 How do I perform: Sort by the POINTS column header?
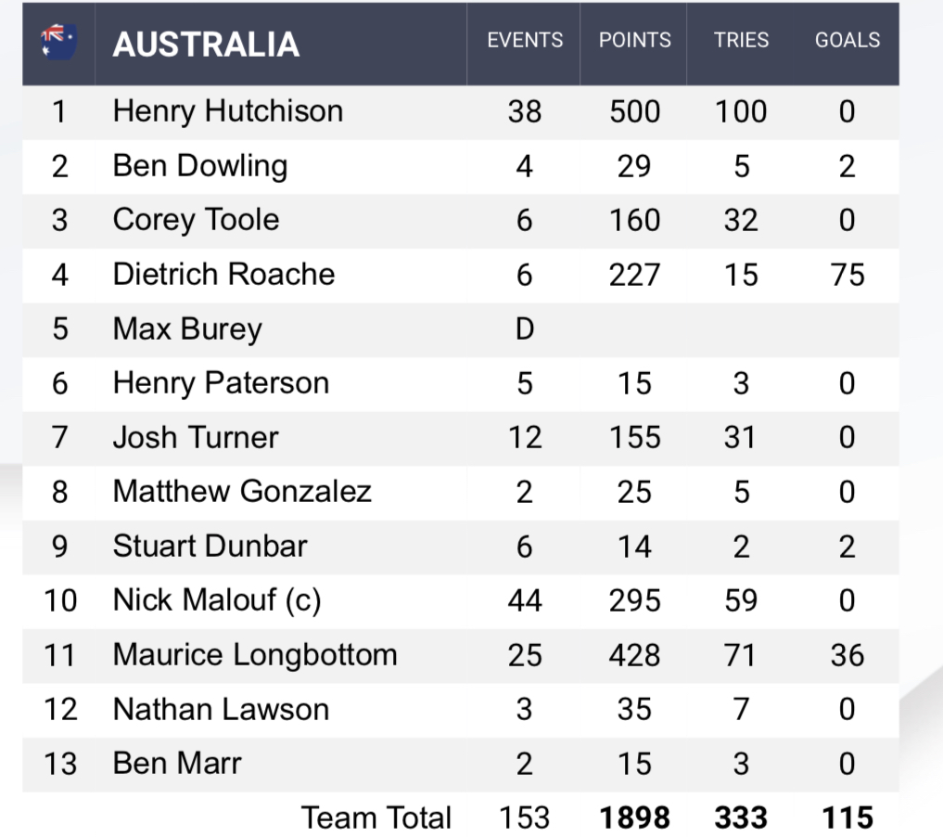(634, 41)
